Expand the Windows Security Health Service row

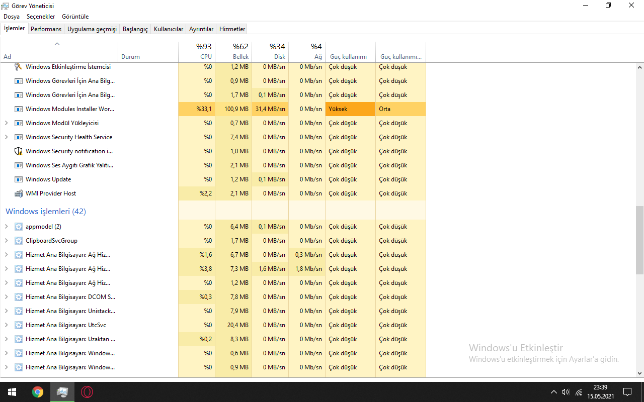coord(6,137)
